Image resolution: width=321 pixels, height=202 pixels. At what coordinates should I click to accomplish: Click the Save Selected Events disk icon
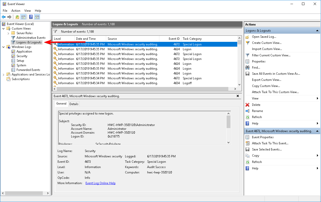point(247,149)
